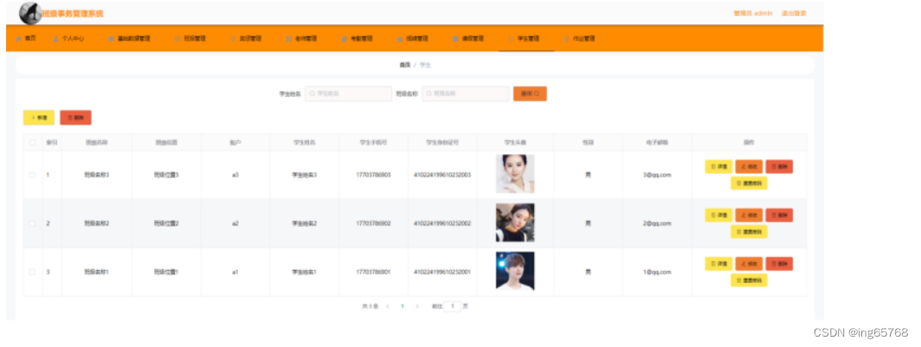Screen dimensions: 921x347
Task: Tick the checkbox for row a1
Action: [32, 272]
